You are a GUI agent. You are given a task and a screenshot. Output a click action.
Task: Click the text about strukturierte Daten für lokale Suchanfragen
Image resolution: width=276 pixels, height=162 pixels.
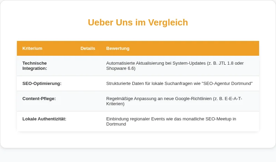179,84
